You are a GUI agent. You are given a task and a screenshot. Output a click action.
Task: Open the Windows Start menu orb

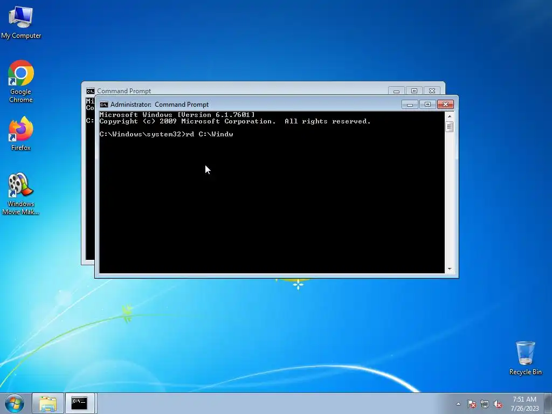pos(15,403)
